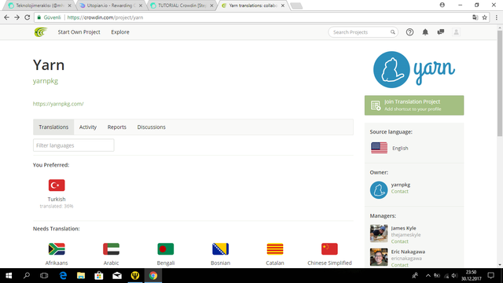This screenshot has width=503, height=283.
Task: Click the James Kyle manager name
Action: click(x=403, y=228)
